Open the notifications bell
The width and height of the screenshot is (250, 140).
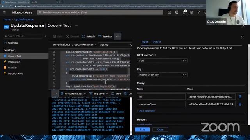pos(184,12)
